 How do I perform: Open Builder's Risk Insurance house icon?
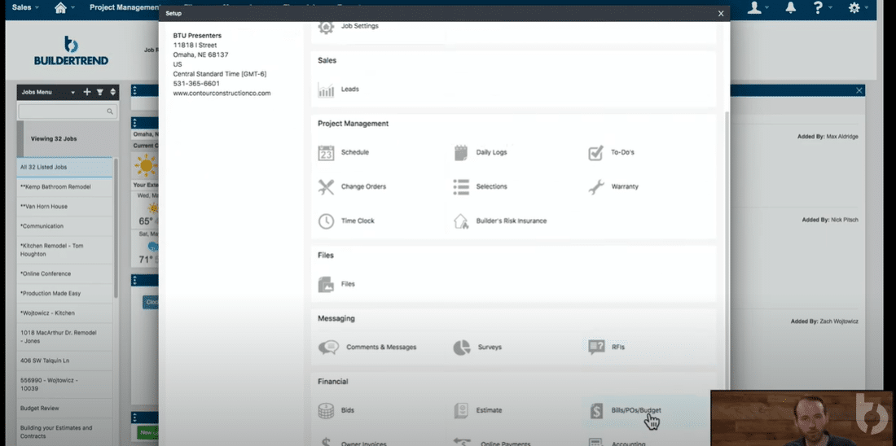[460, 221]
